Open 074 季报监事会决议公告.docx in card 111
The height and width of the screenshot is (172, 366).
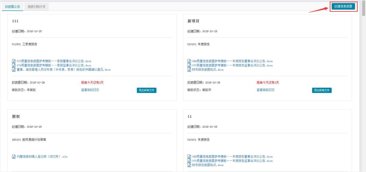click(54, 66)
